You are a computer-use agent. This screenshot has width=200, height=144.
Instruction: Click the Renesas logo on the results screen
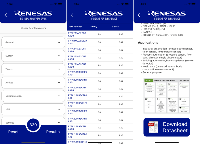tap(104, 15)
